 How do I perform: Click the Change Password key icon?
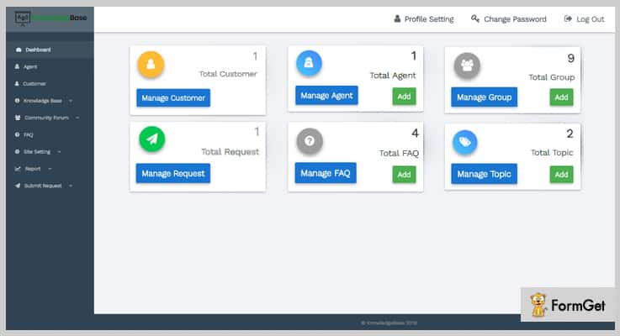click(x=475, y=18)
